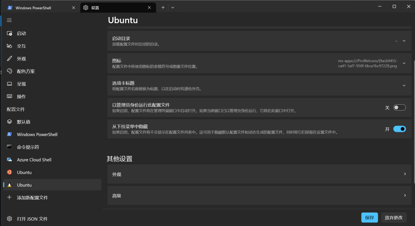
Task: Click the 保存 save button
Action: pyautogui.click(x=369, y=217)
